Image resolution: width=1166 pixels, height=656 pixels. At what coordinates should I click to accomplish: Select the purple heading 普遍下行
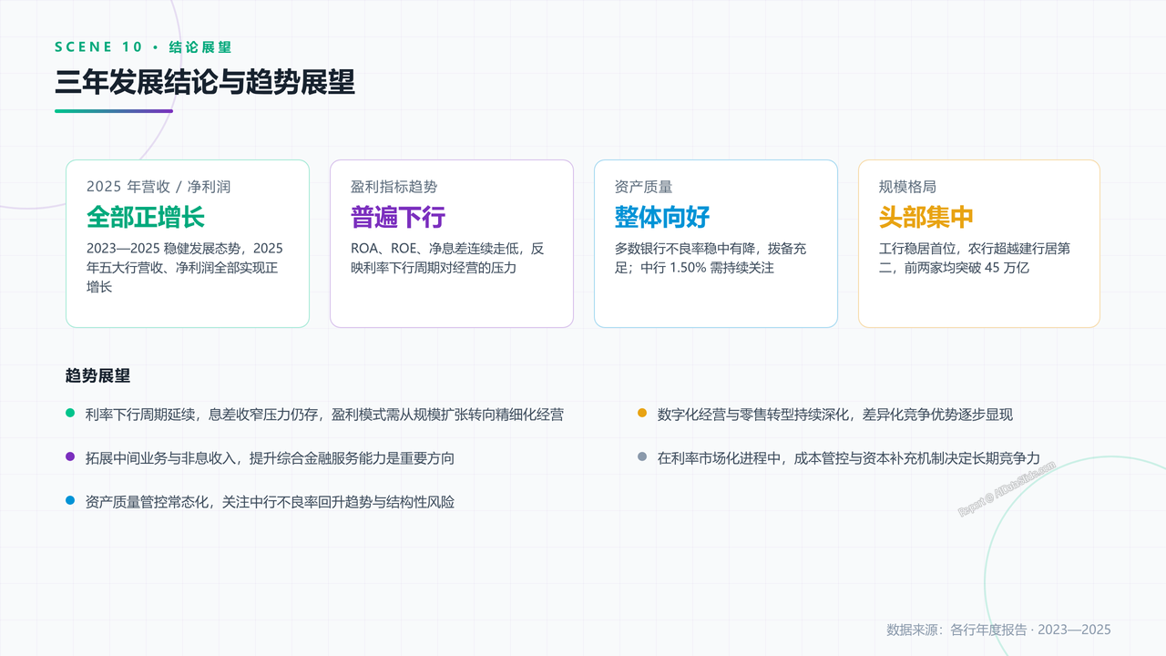coord(398,217)
